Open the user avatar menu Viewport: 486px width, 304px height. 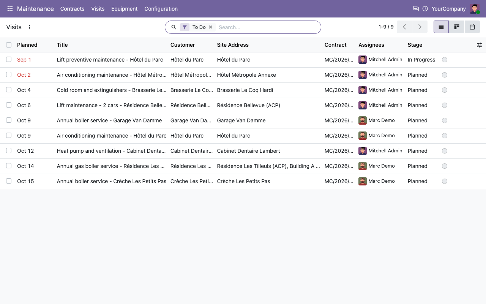[x=475, y=9]
